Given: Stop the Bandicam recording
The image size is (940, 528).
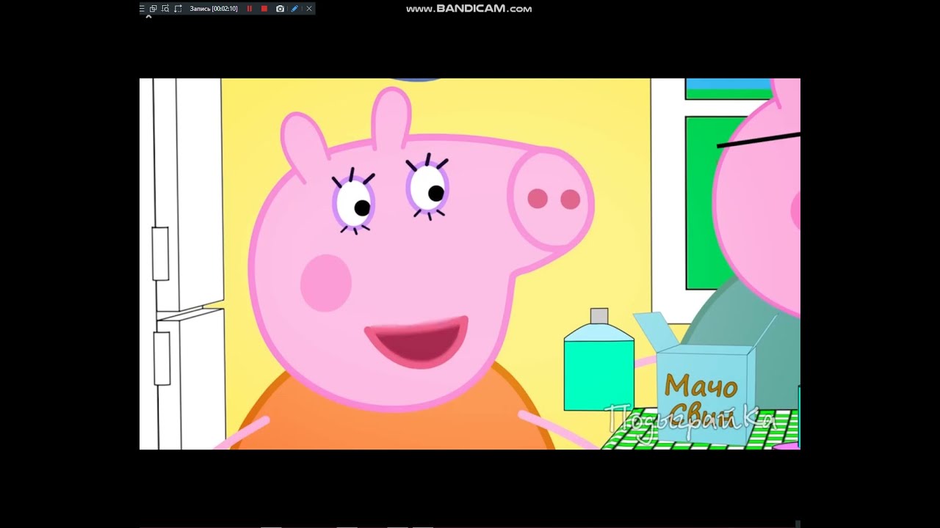Looking at the screenshot, I should 264,9.
